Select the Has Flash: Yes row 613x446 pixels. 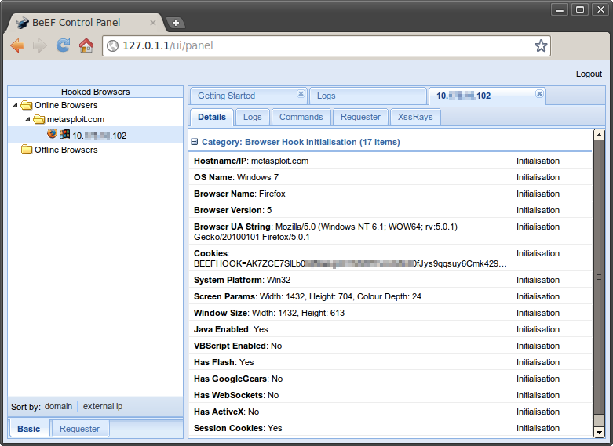click(390, 361)
